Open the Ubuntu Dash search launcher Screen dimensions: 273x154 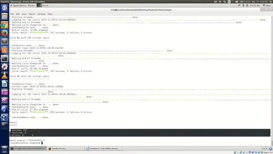[5, 8]
